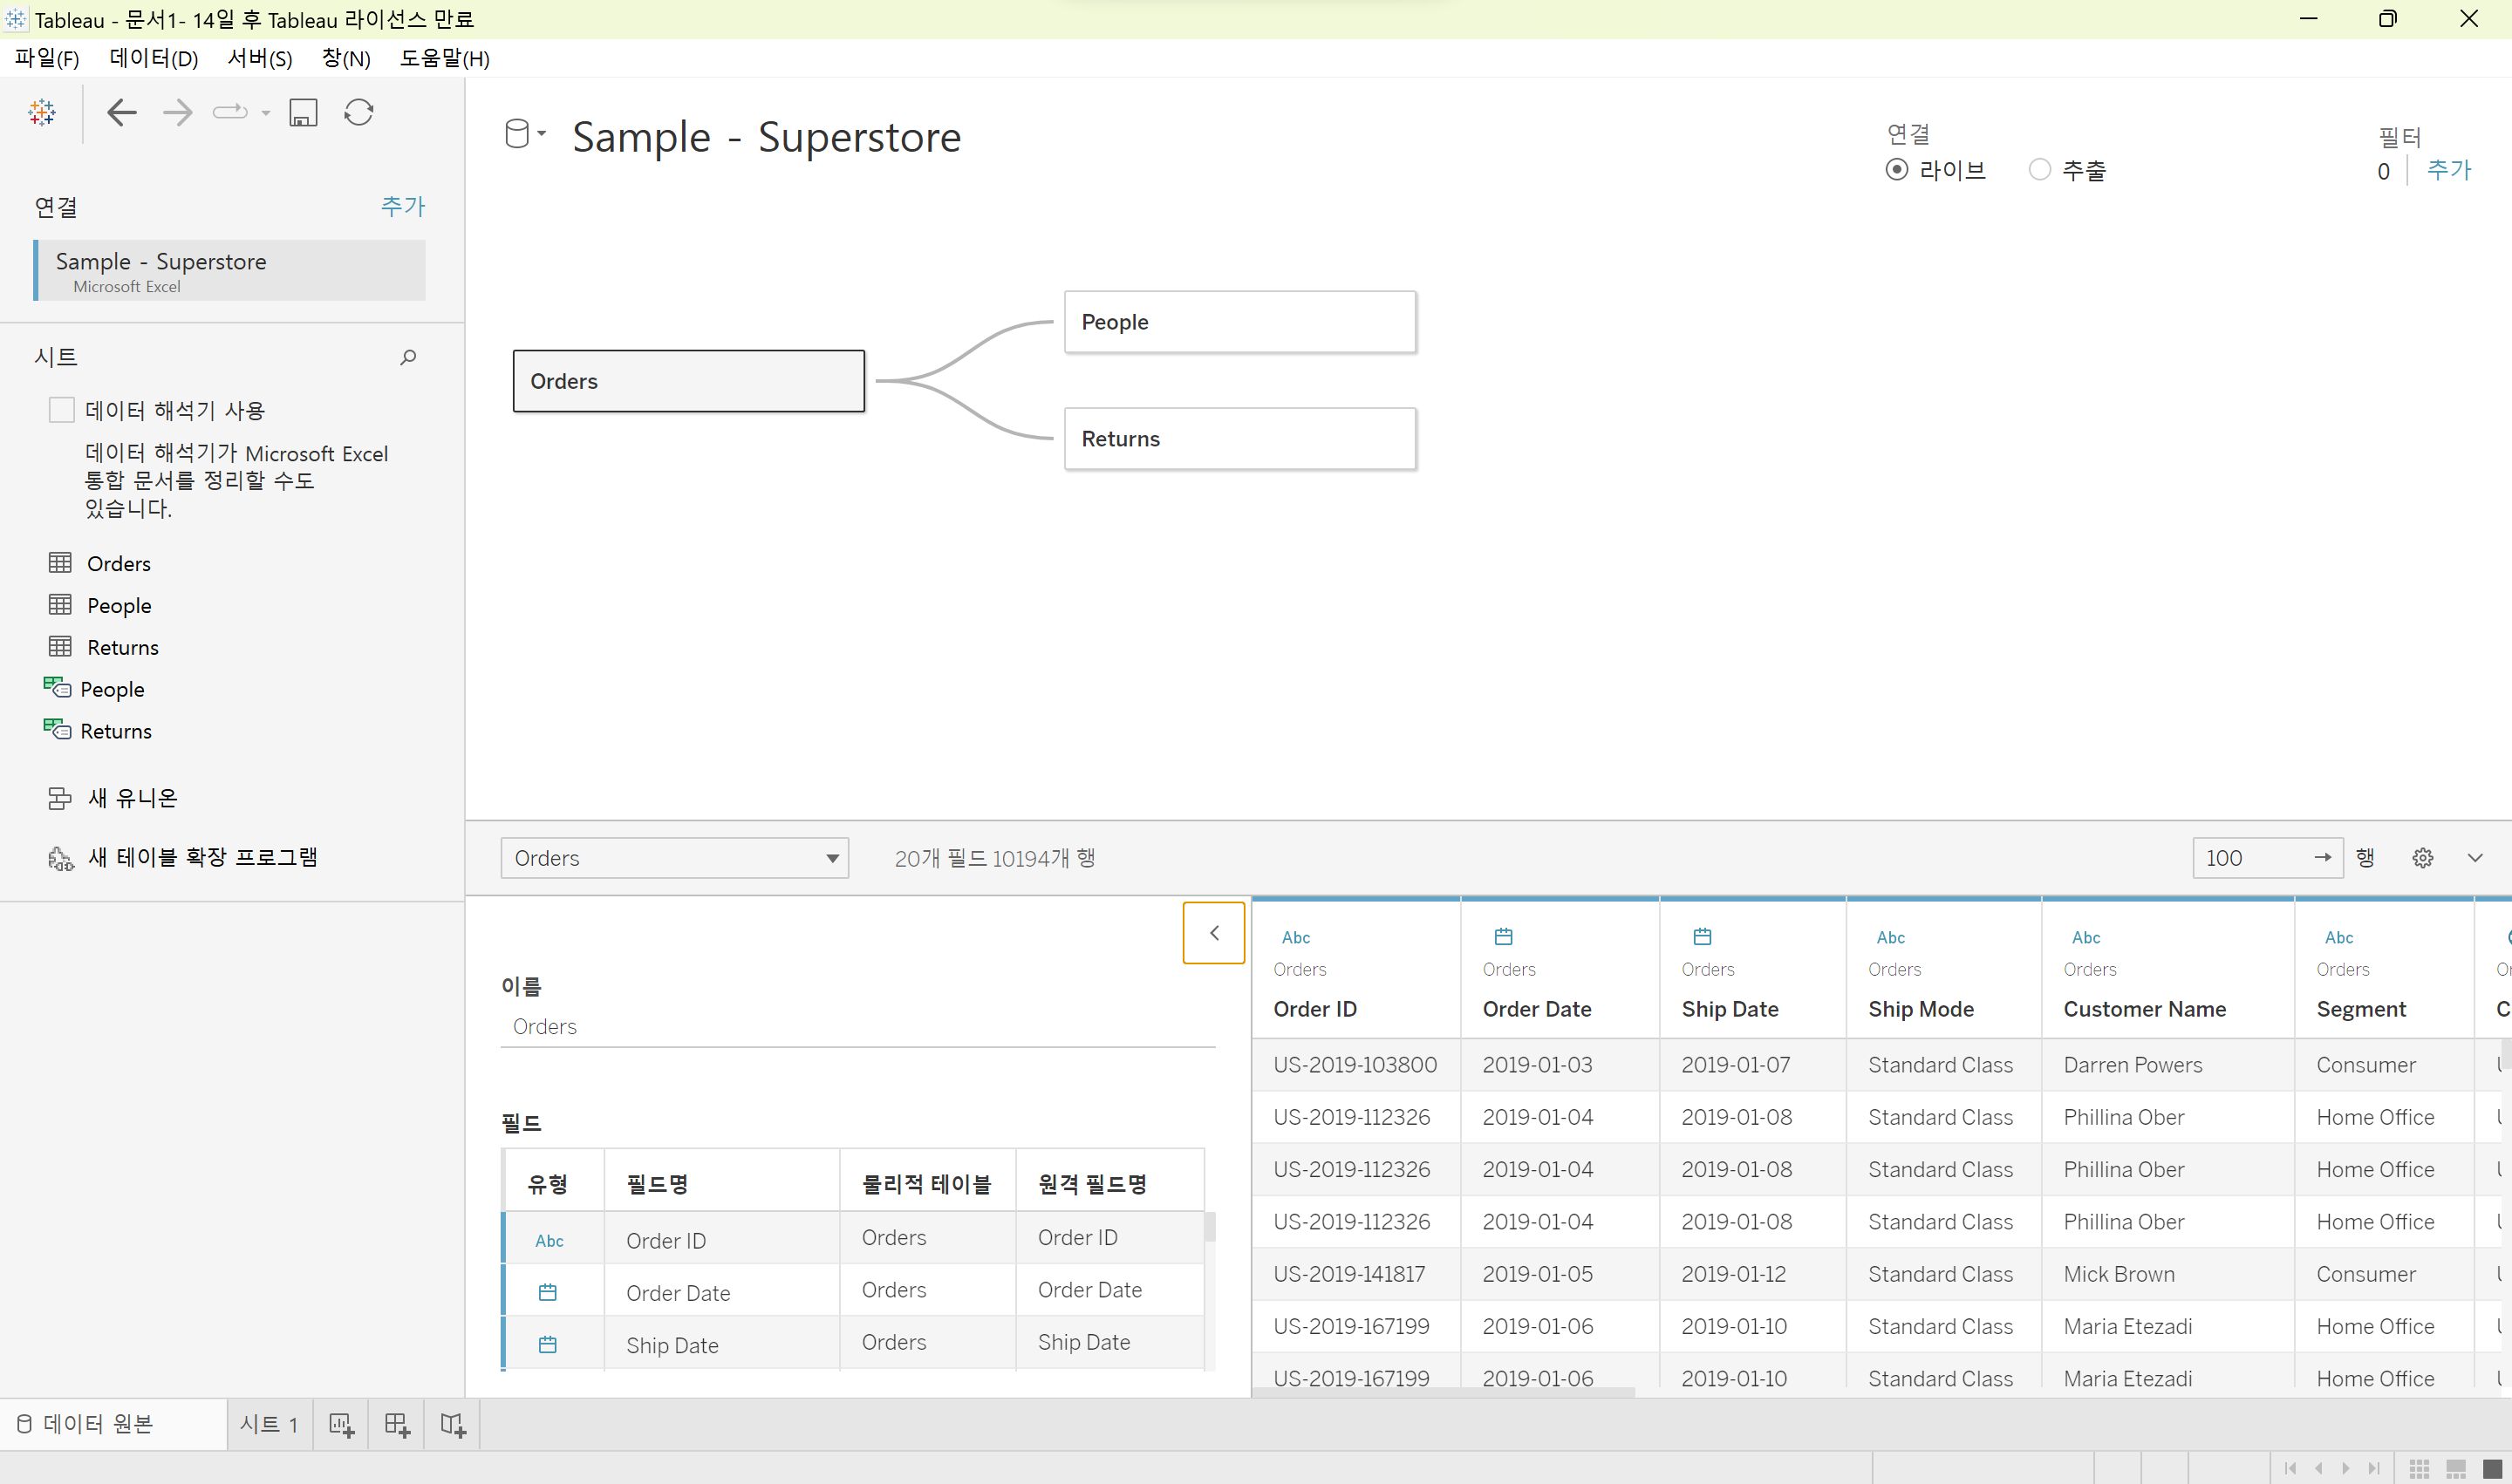Click the save icon in toolbar
The height and width of the screenshot is (1484, 2512).
304,112
